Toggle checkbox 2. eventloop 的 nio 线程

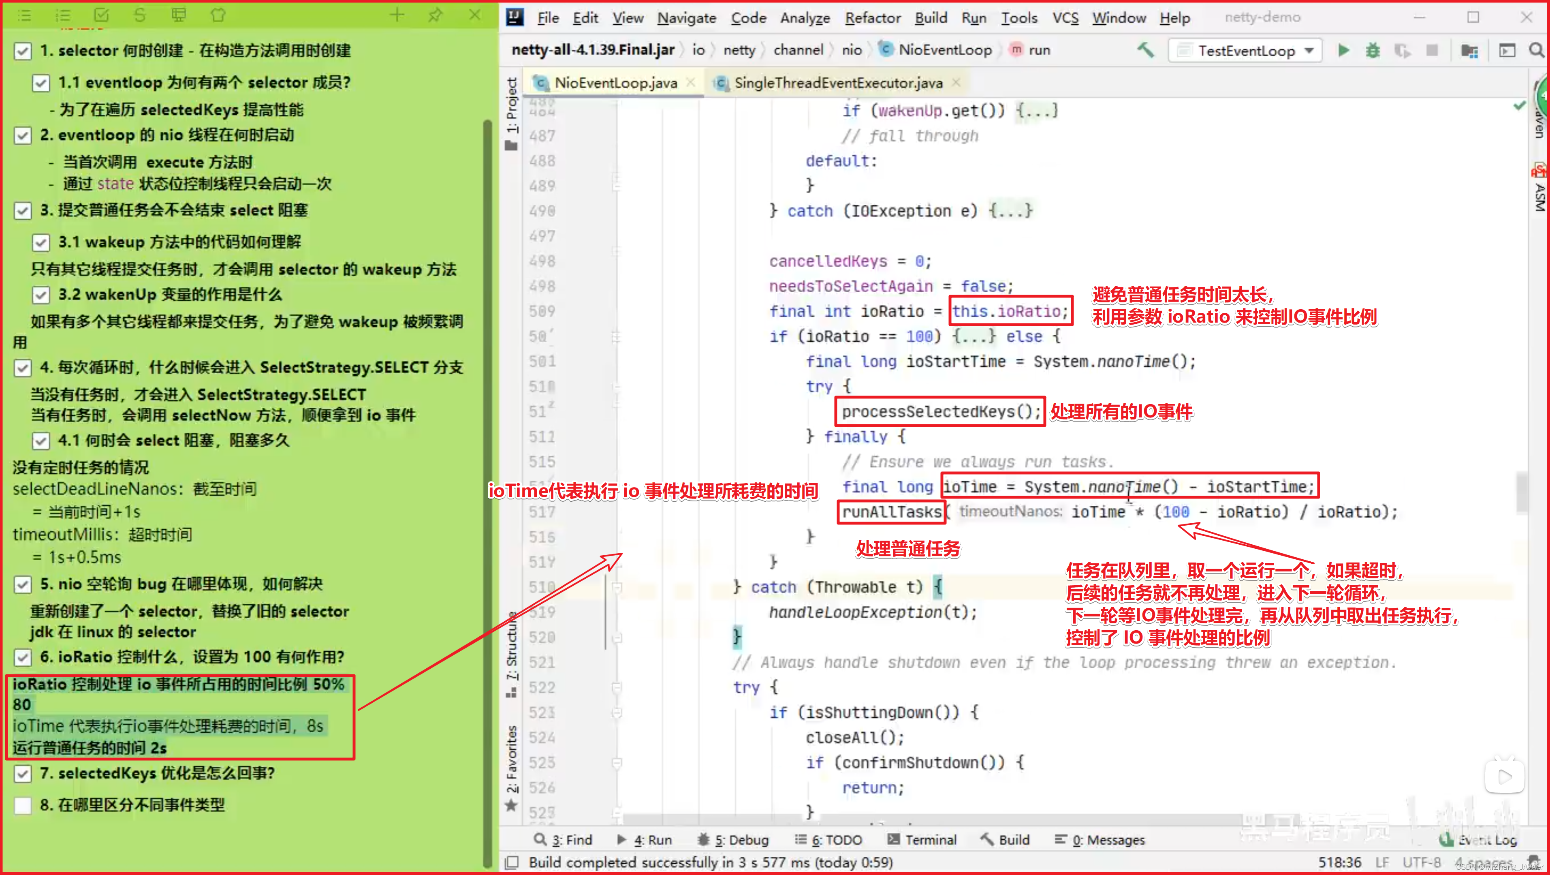click(x=23, y=135)
